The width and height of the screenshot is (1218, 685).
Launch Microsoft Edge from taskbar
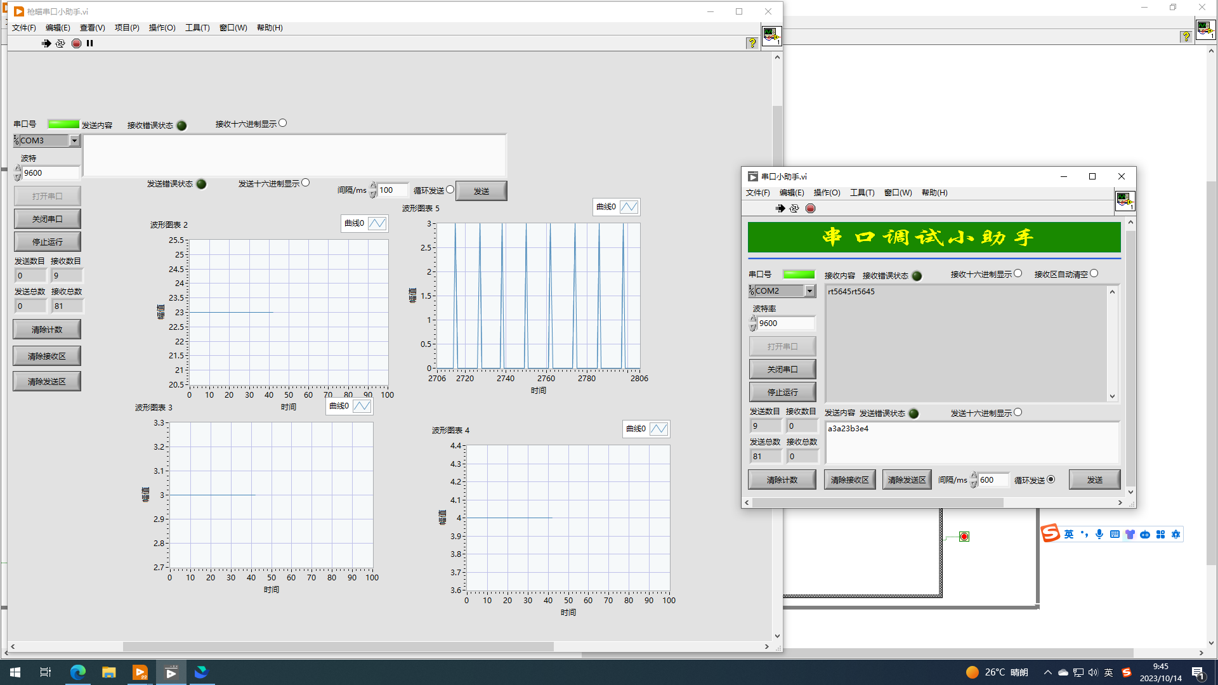coord(78,672)
